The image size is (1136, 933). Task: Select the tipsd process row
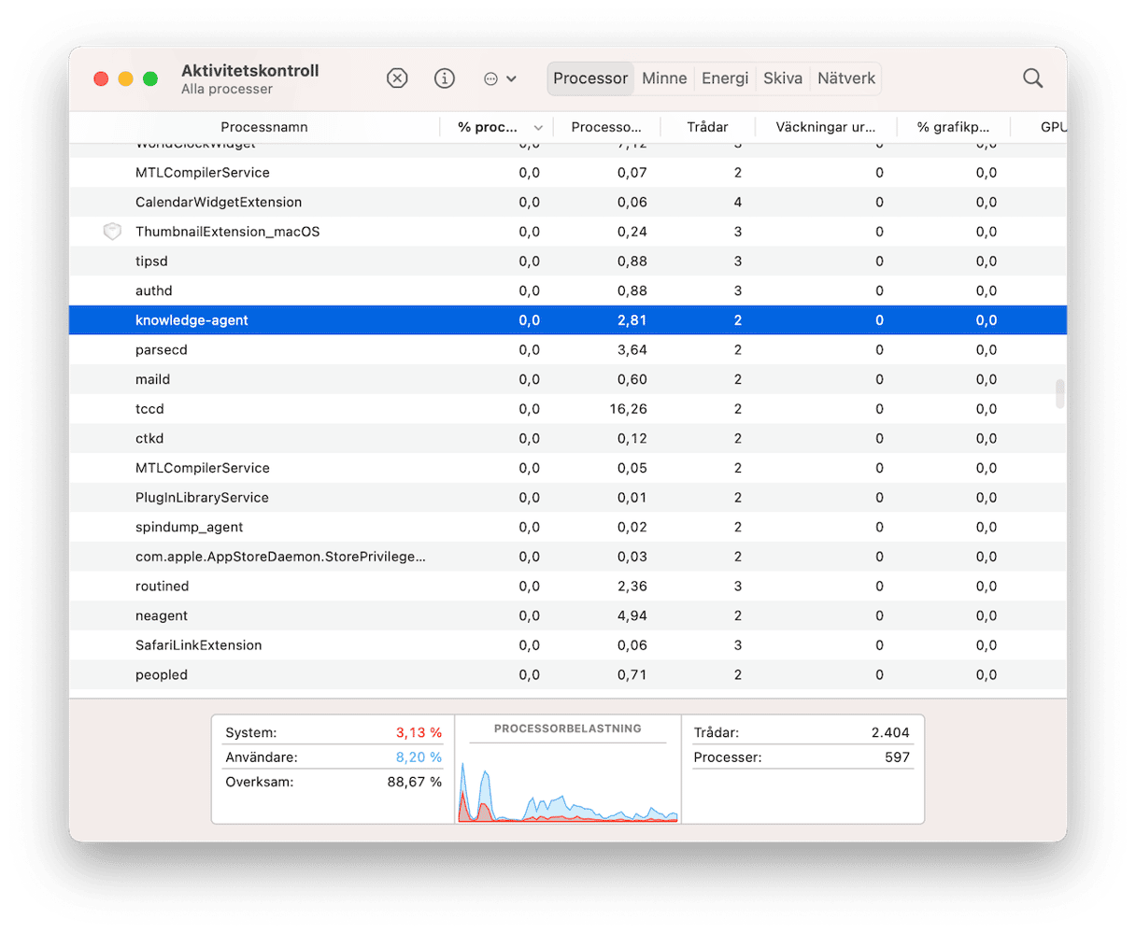click(568, 262)
